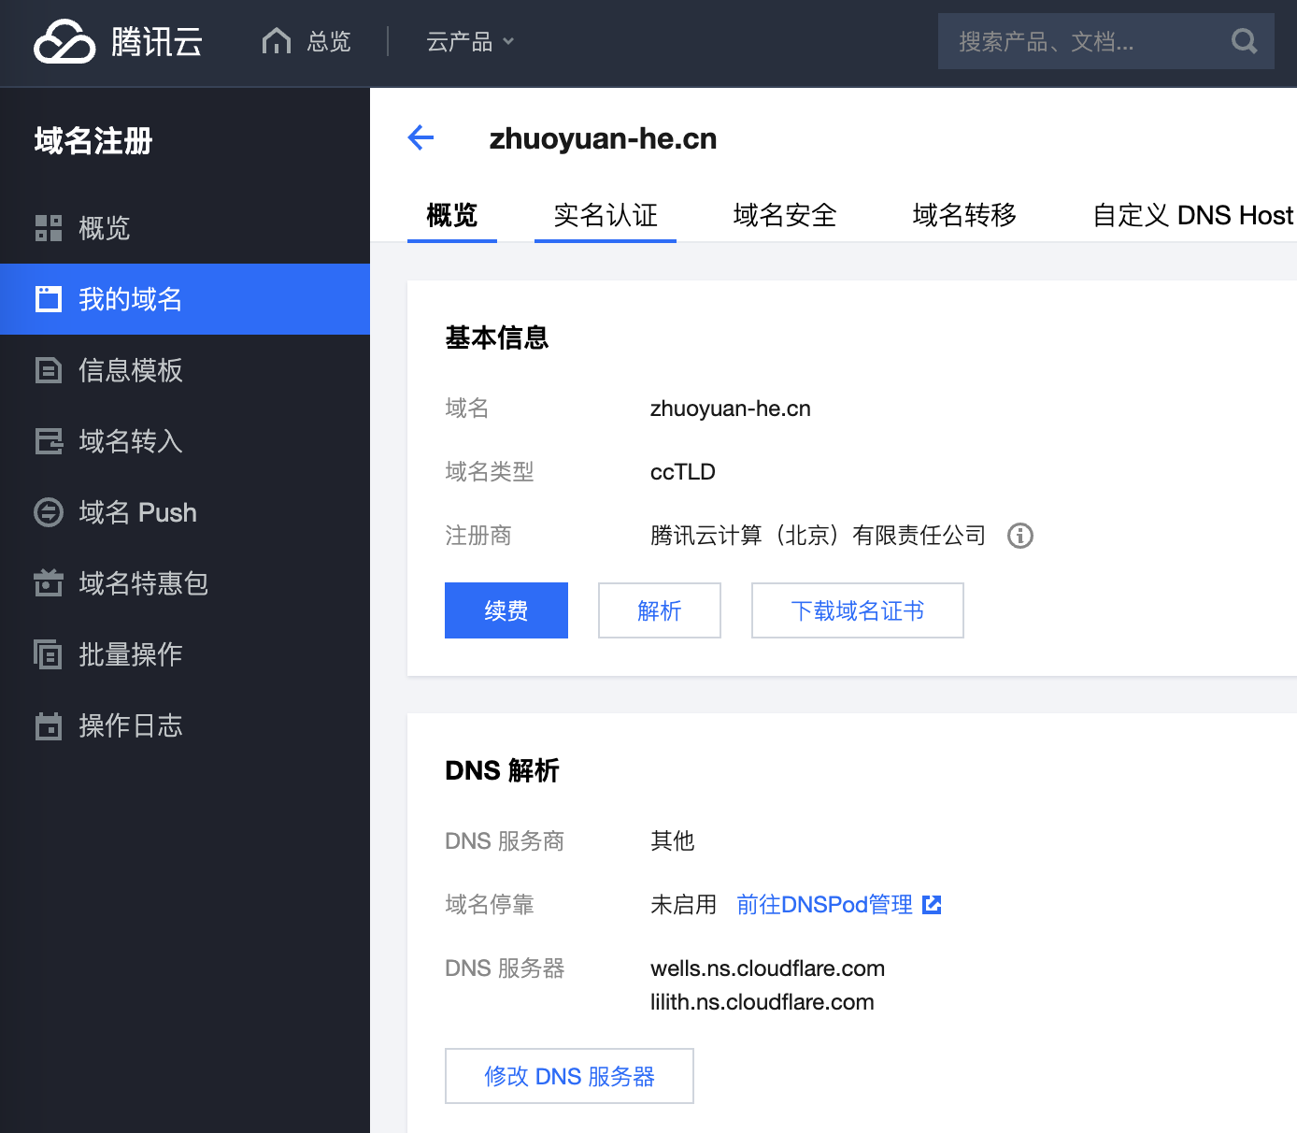Switch to the 概览 tab

452,216
